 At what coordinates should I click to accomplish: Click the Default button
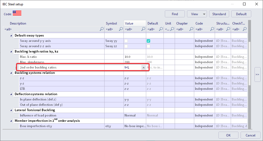tap(241, 14)
